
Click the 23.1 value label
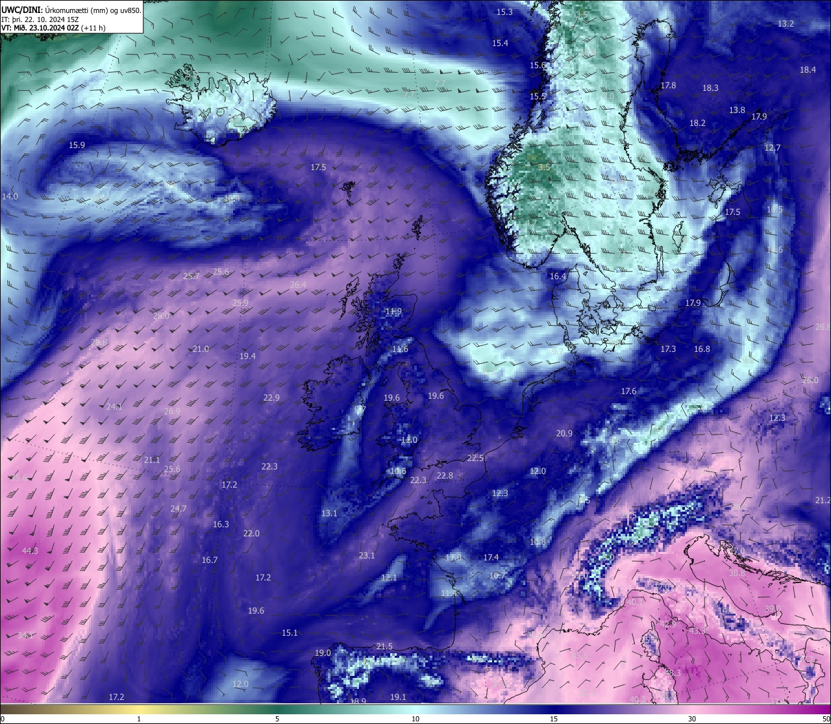coord(367,555)
